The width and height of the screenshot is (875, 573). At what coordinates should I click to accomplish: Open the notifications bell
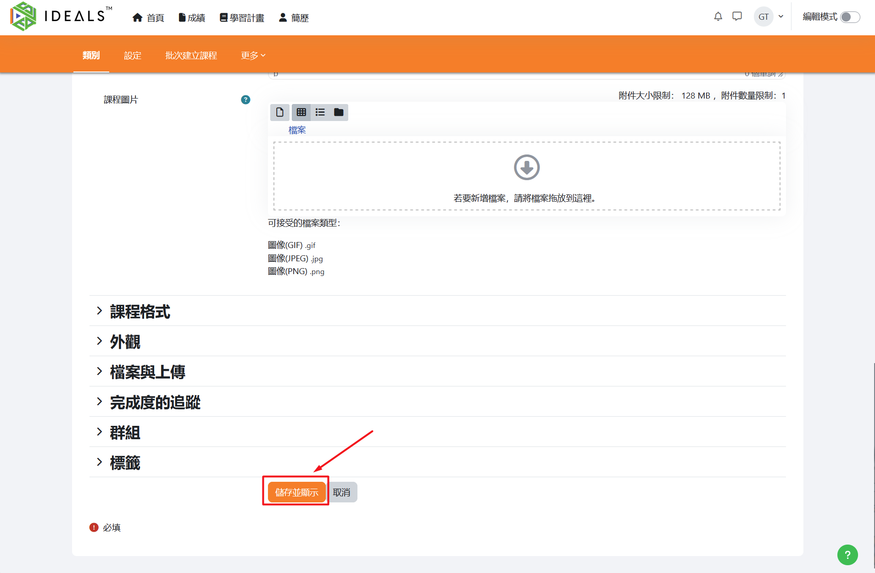coord(718,17)
